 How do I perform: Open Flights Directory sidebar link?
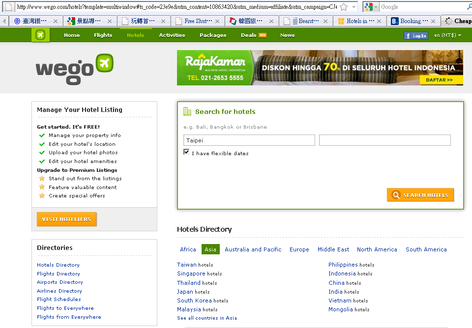[59, 273]
